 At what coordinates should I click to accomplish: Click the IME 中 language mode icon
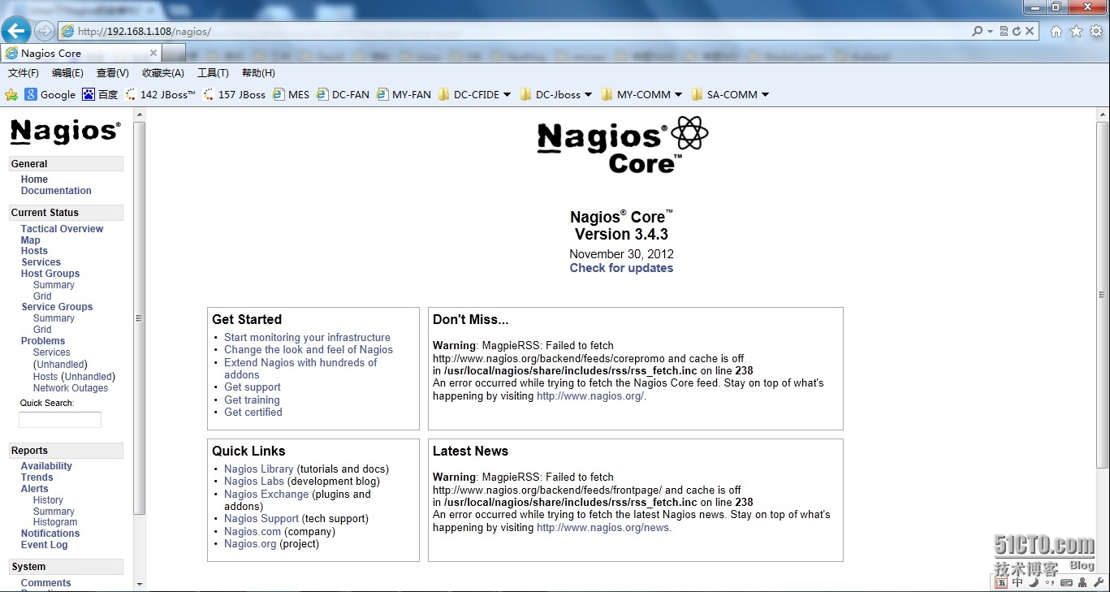[x=1018, y=582]
